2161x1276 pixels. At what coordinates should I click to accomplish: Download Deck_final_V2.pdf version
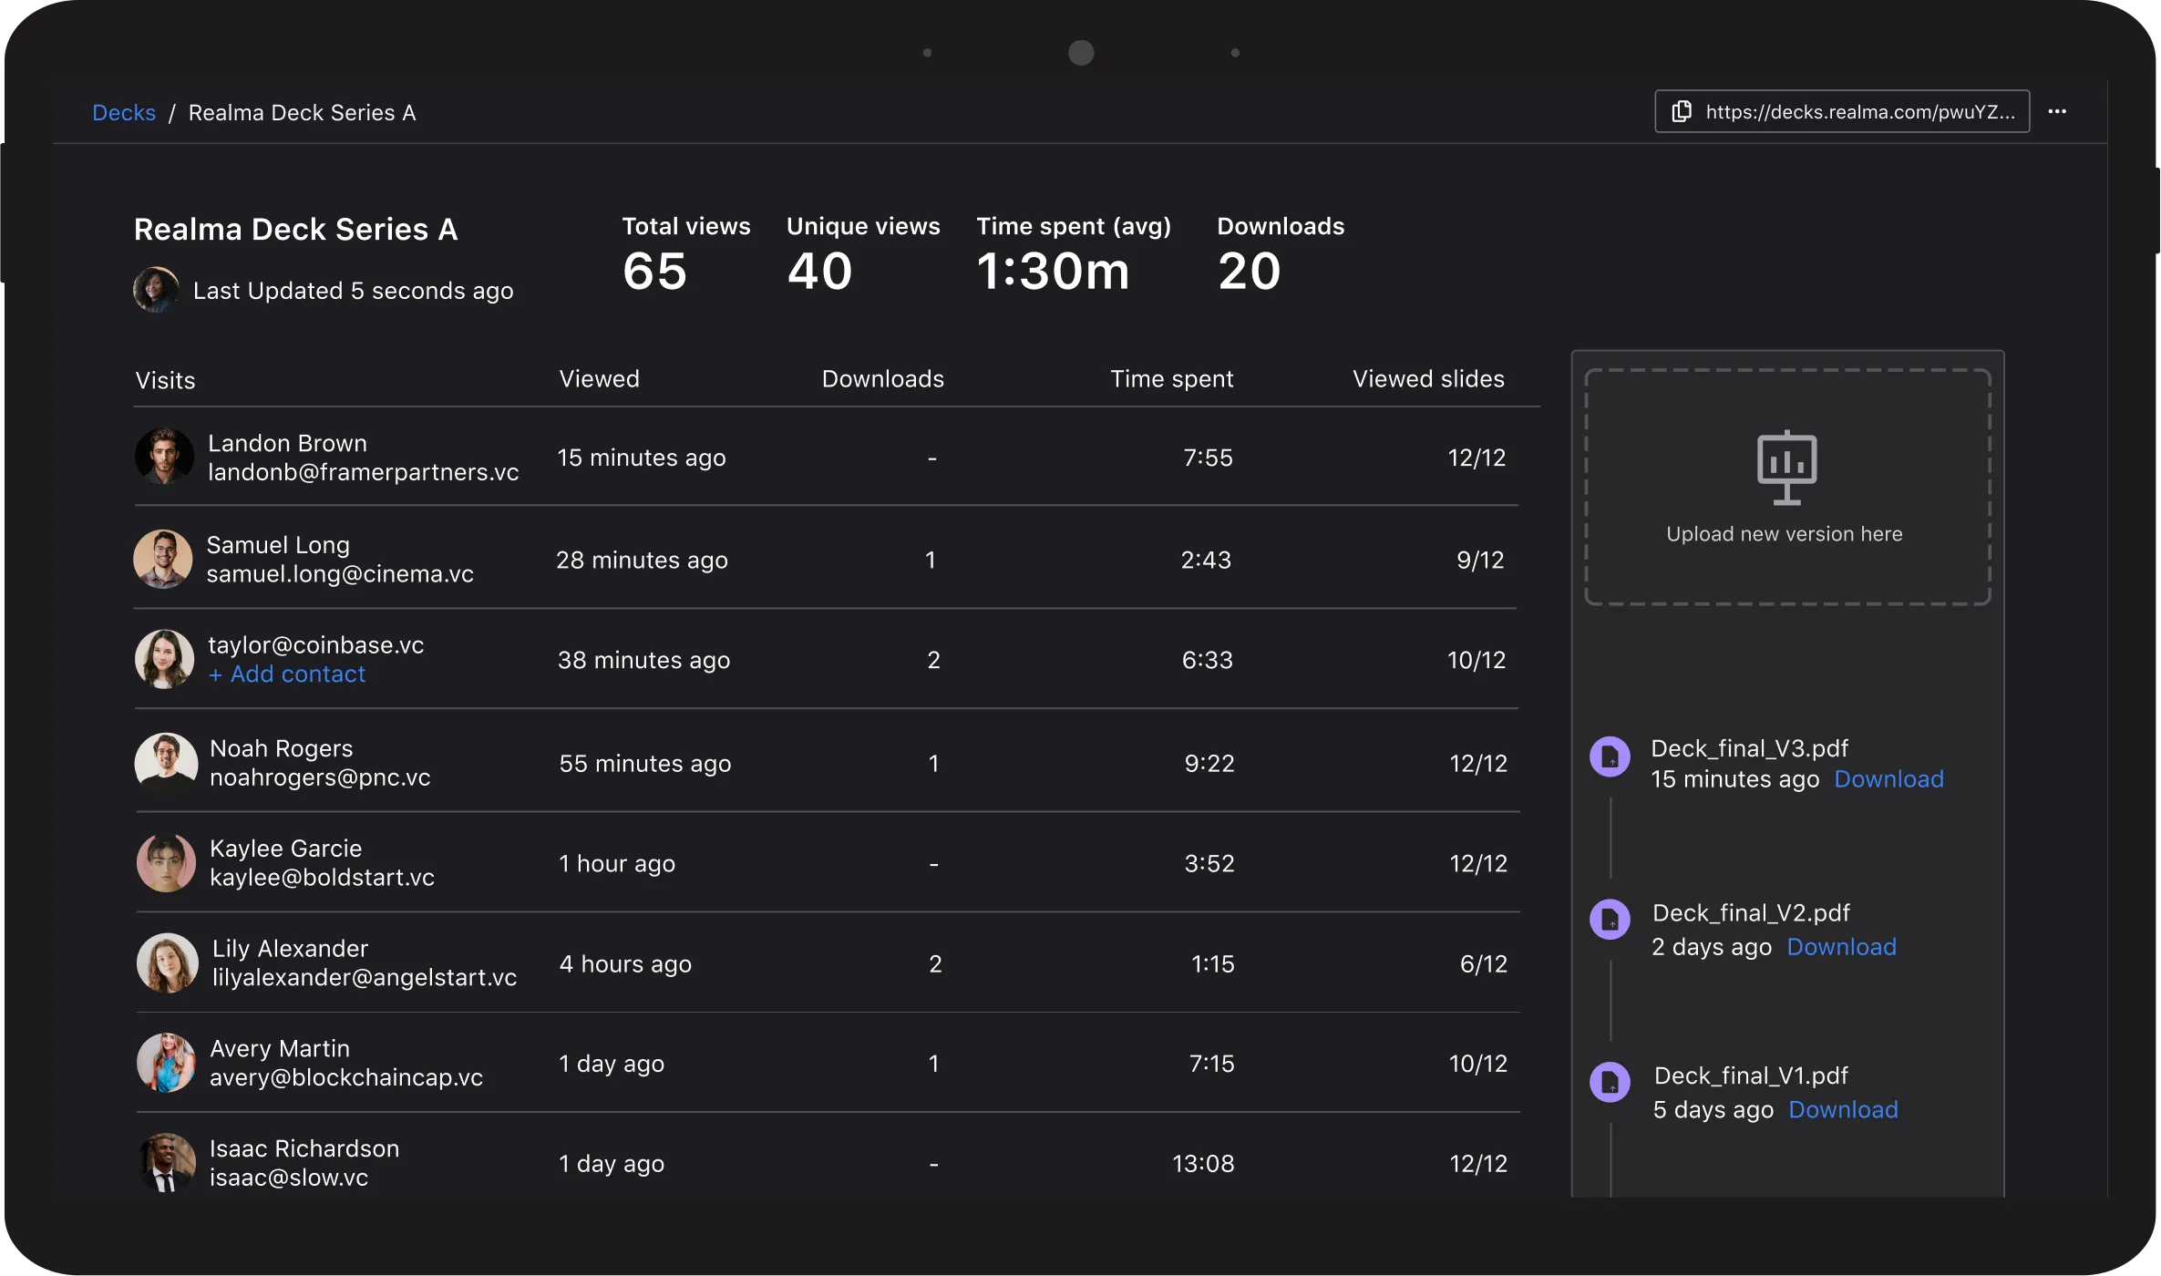point(1841,947)
